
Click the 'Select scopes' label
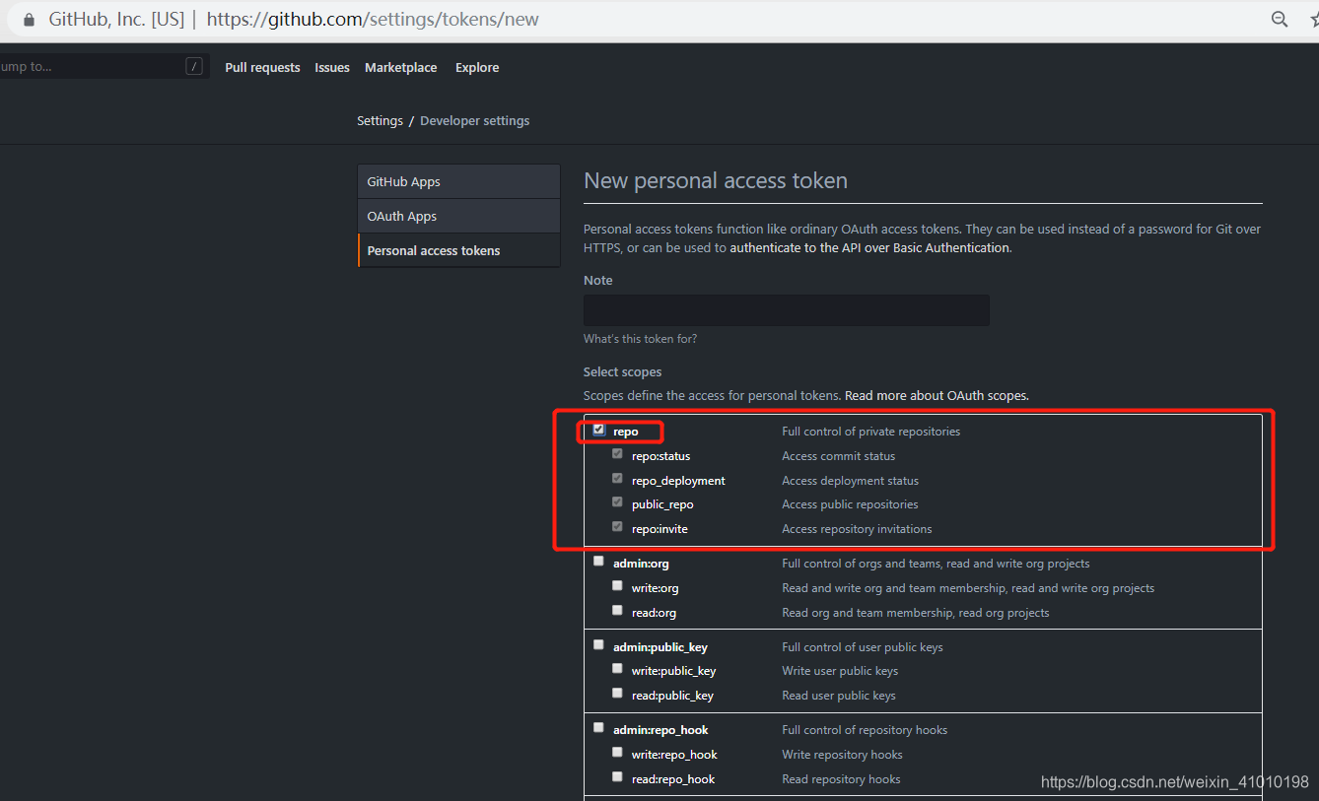(x=622, y=372)
